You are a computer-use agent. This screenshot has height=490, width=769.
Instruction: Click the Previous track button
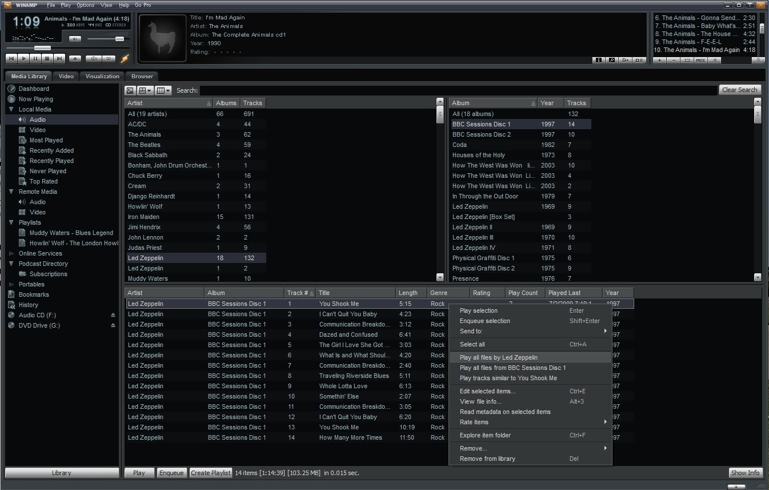point(11,58)
